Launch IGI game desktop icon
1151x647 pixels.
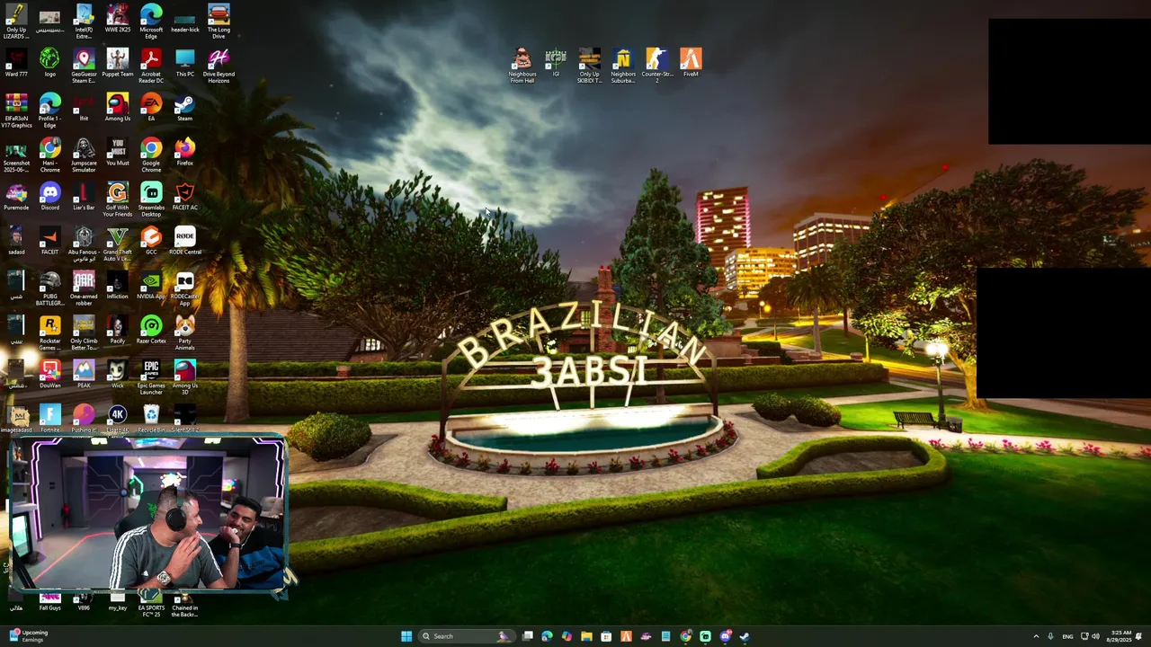tap(556, 63)
